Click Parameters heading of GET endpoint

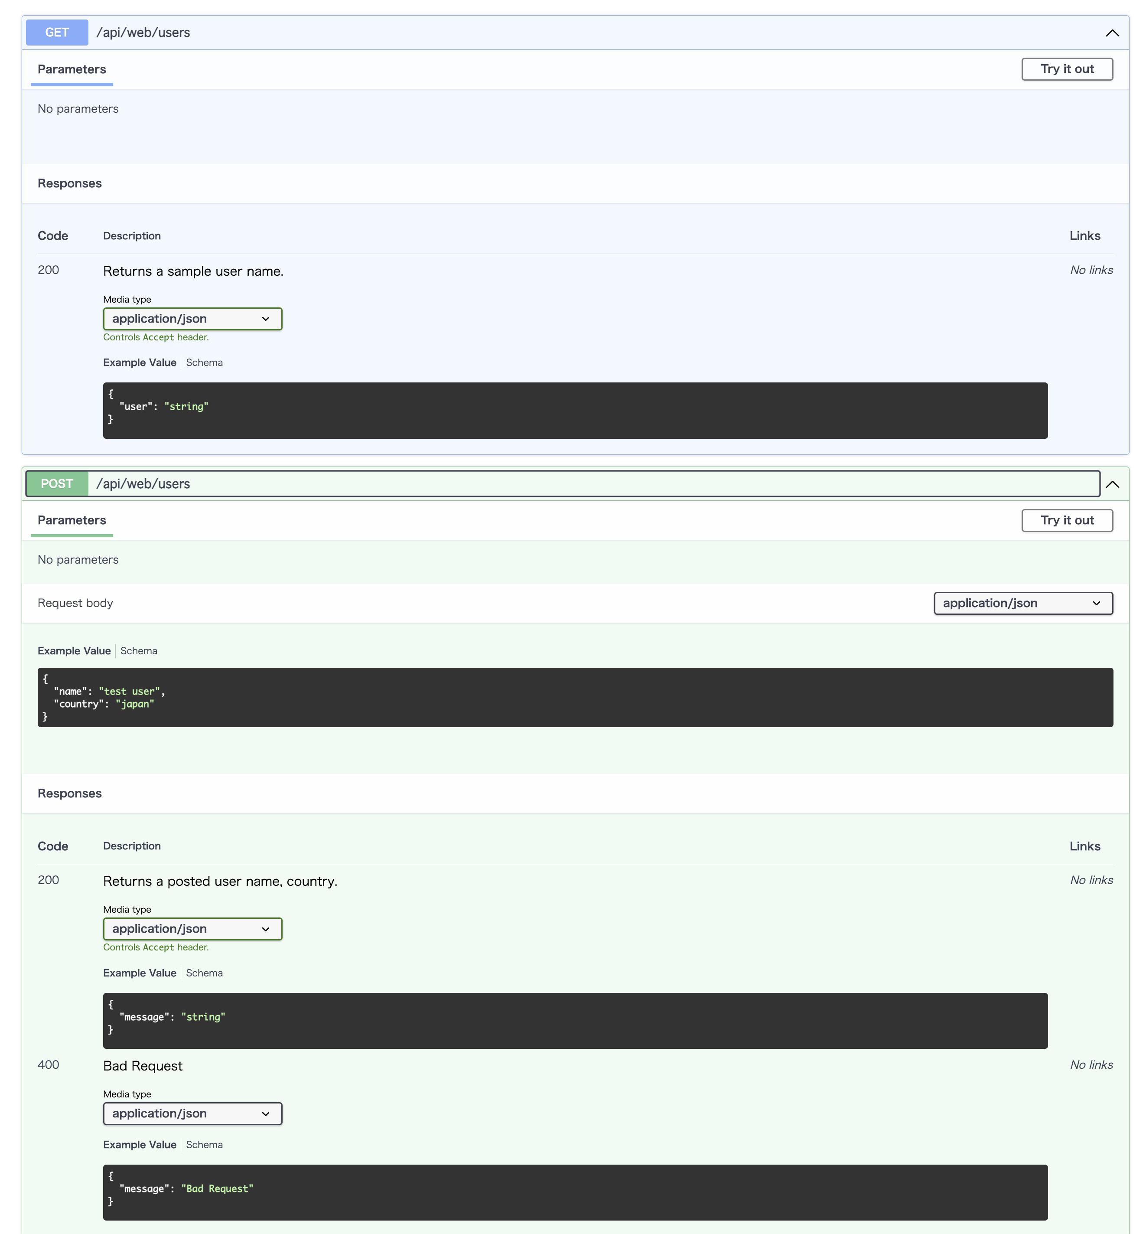[72, 69]
